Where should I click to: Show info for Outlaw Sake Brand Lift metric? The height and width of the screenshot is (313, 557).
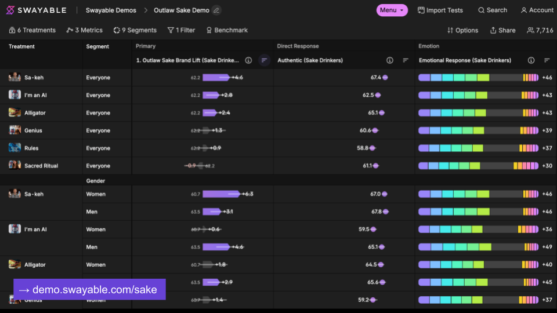click(248, 60)
